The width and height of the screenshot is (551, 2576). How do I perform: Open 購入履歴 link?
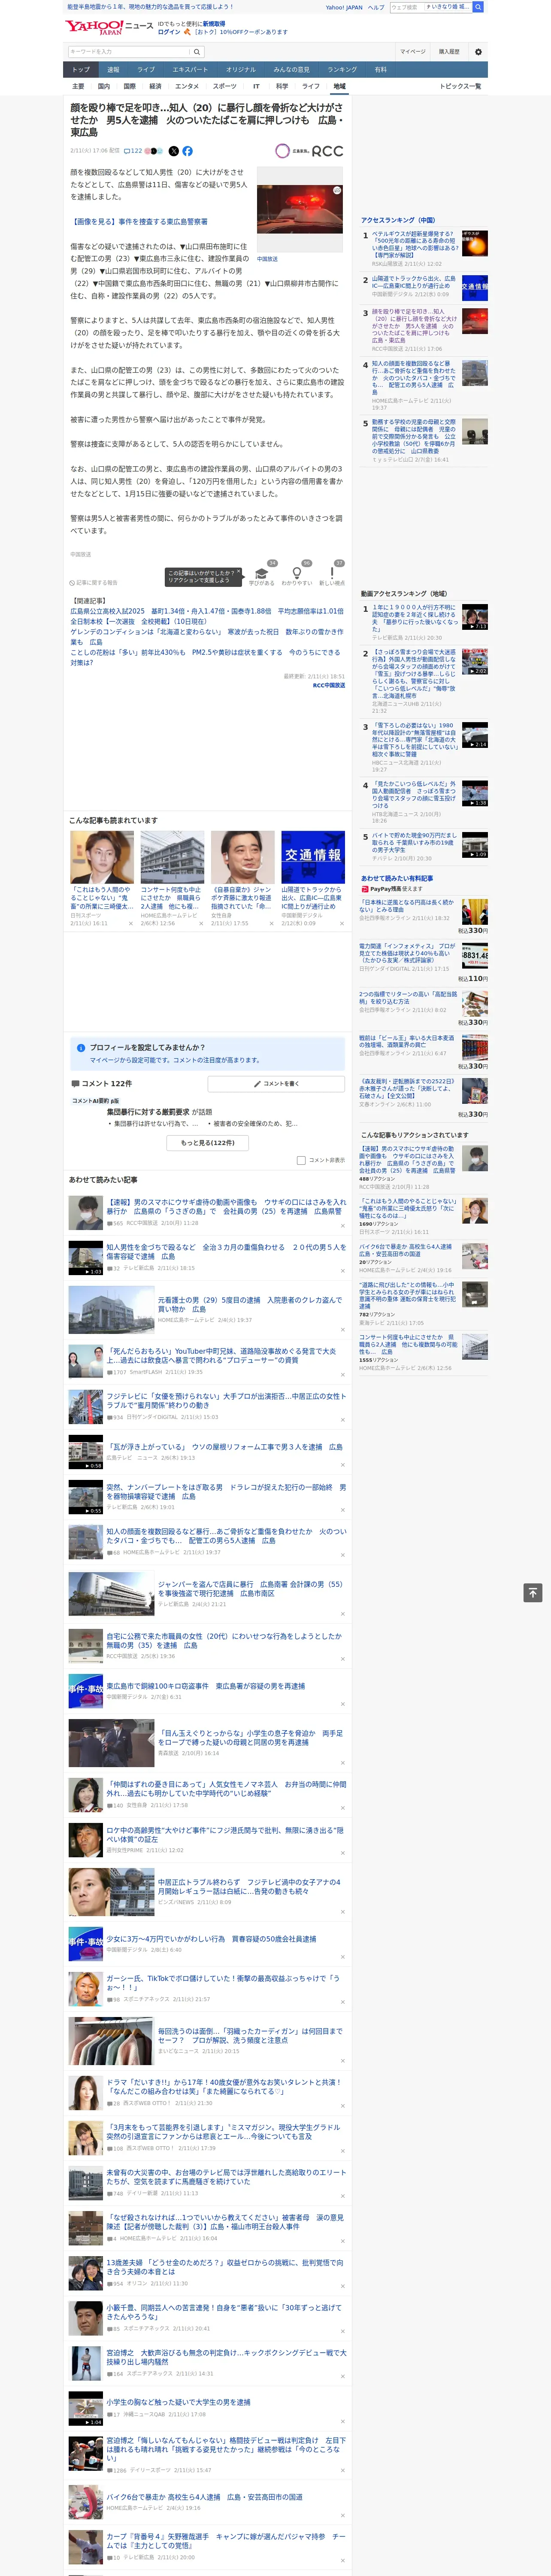449,52
